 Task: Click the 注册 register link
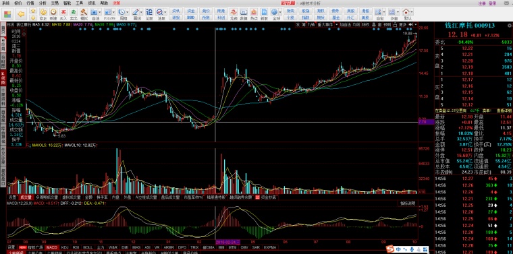[x=482, y=3]
